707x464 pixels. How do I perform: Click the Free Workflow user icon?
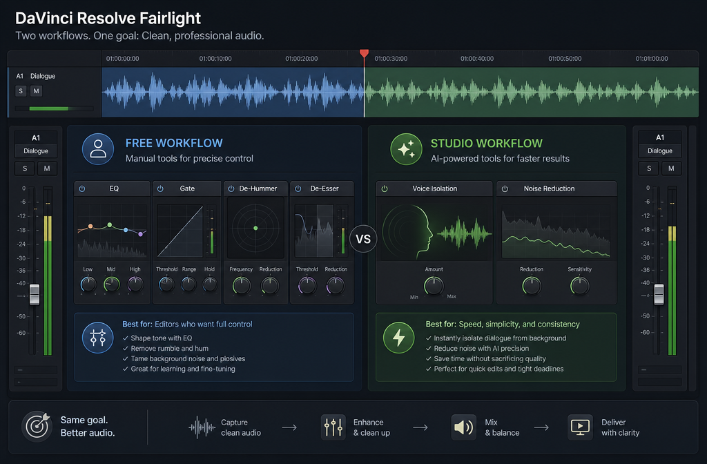point(98,149)
